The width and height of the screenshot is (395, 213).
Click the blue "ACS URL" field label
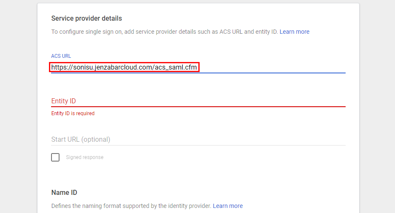pos(61,56)
